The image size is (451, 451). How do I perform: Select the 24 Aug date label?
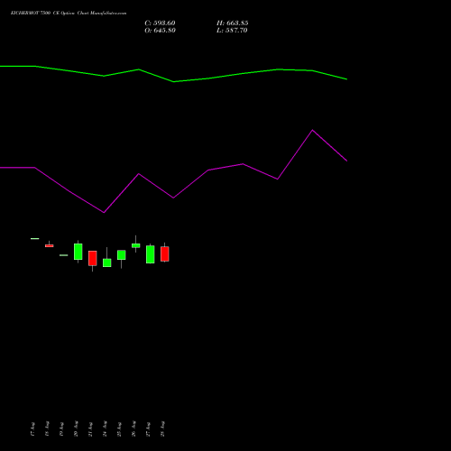click(x=105, y=429)
